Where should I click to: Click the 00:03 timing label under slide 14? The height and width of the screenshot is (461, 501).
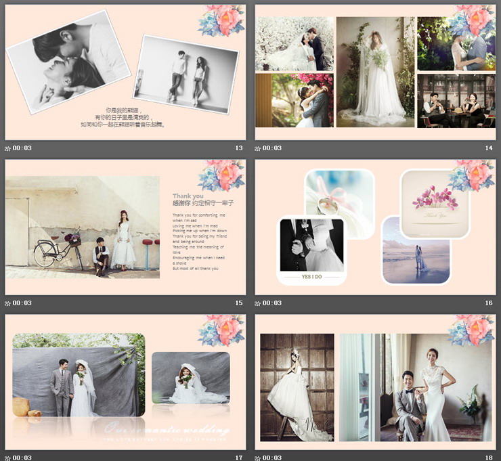[x=272, y=148]
